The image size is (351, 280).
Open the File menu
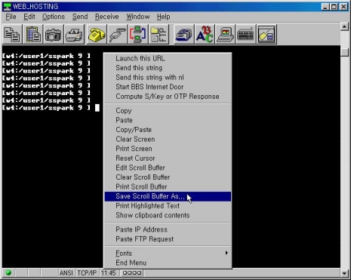pos(11,17)
